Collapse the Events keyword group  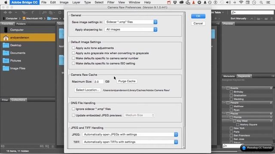point(224,88)
